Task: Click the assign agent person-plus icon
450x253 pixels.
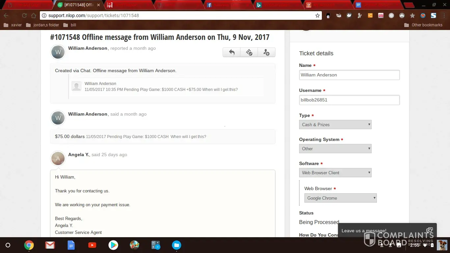Action: [x=266, y=52]
